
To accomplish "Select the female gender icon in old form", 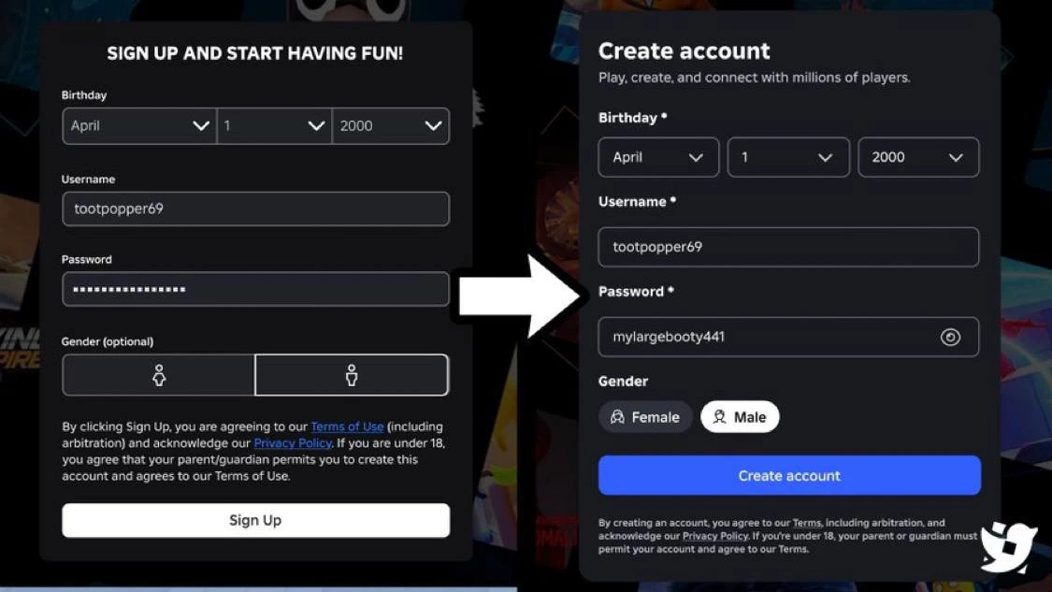I will [x=158, y=374].
